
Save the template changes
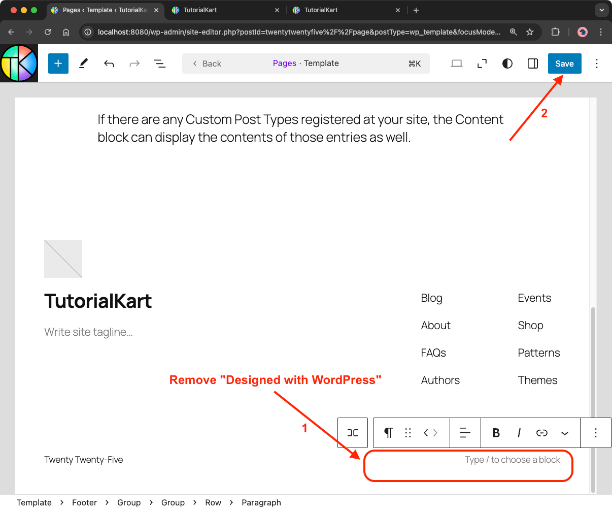[565, 63]
